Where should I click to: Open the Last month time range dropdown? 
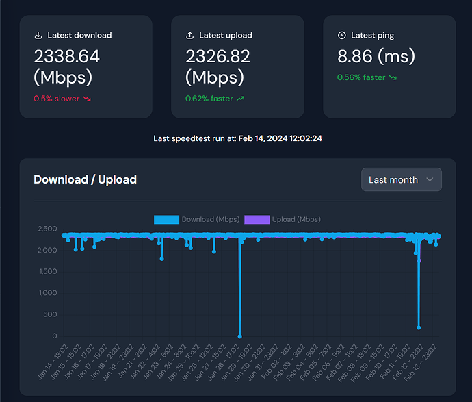point(401,179)
